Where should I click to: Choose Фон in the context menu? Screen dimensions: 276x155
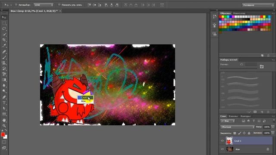tap(85, 101)
